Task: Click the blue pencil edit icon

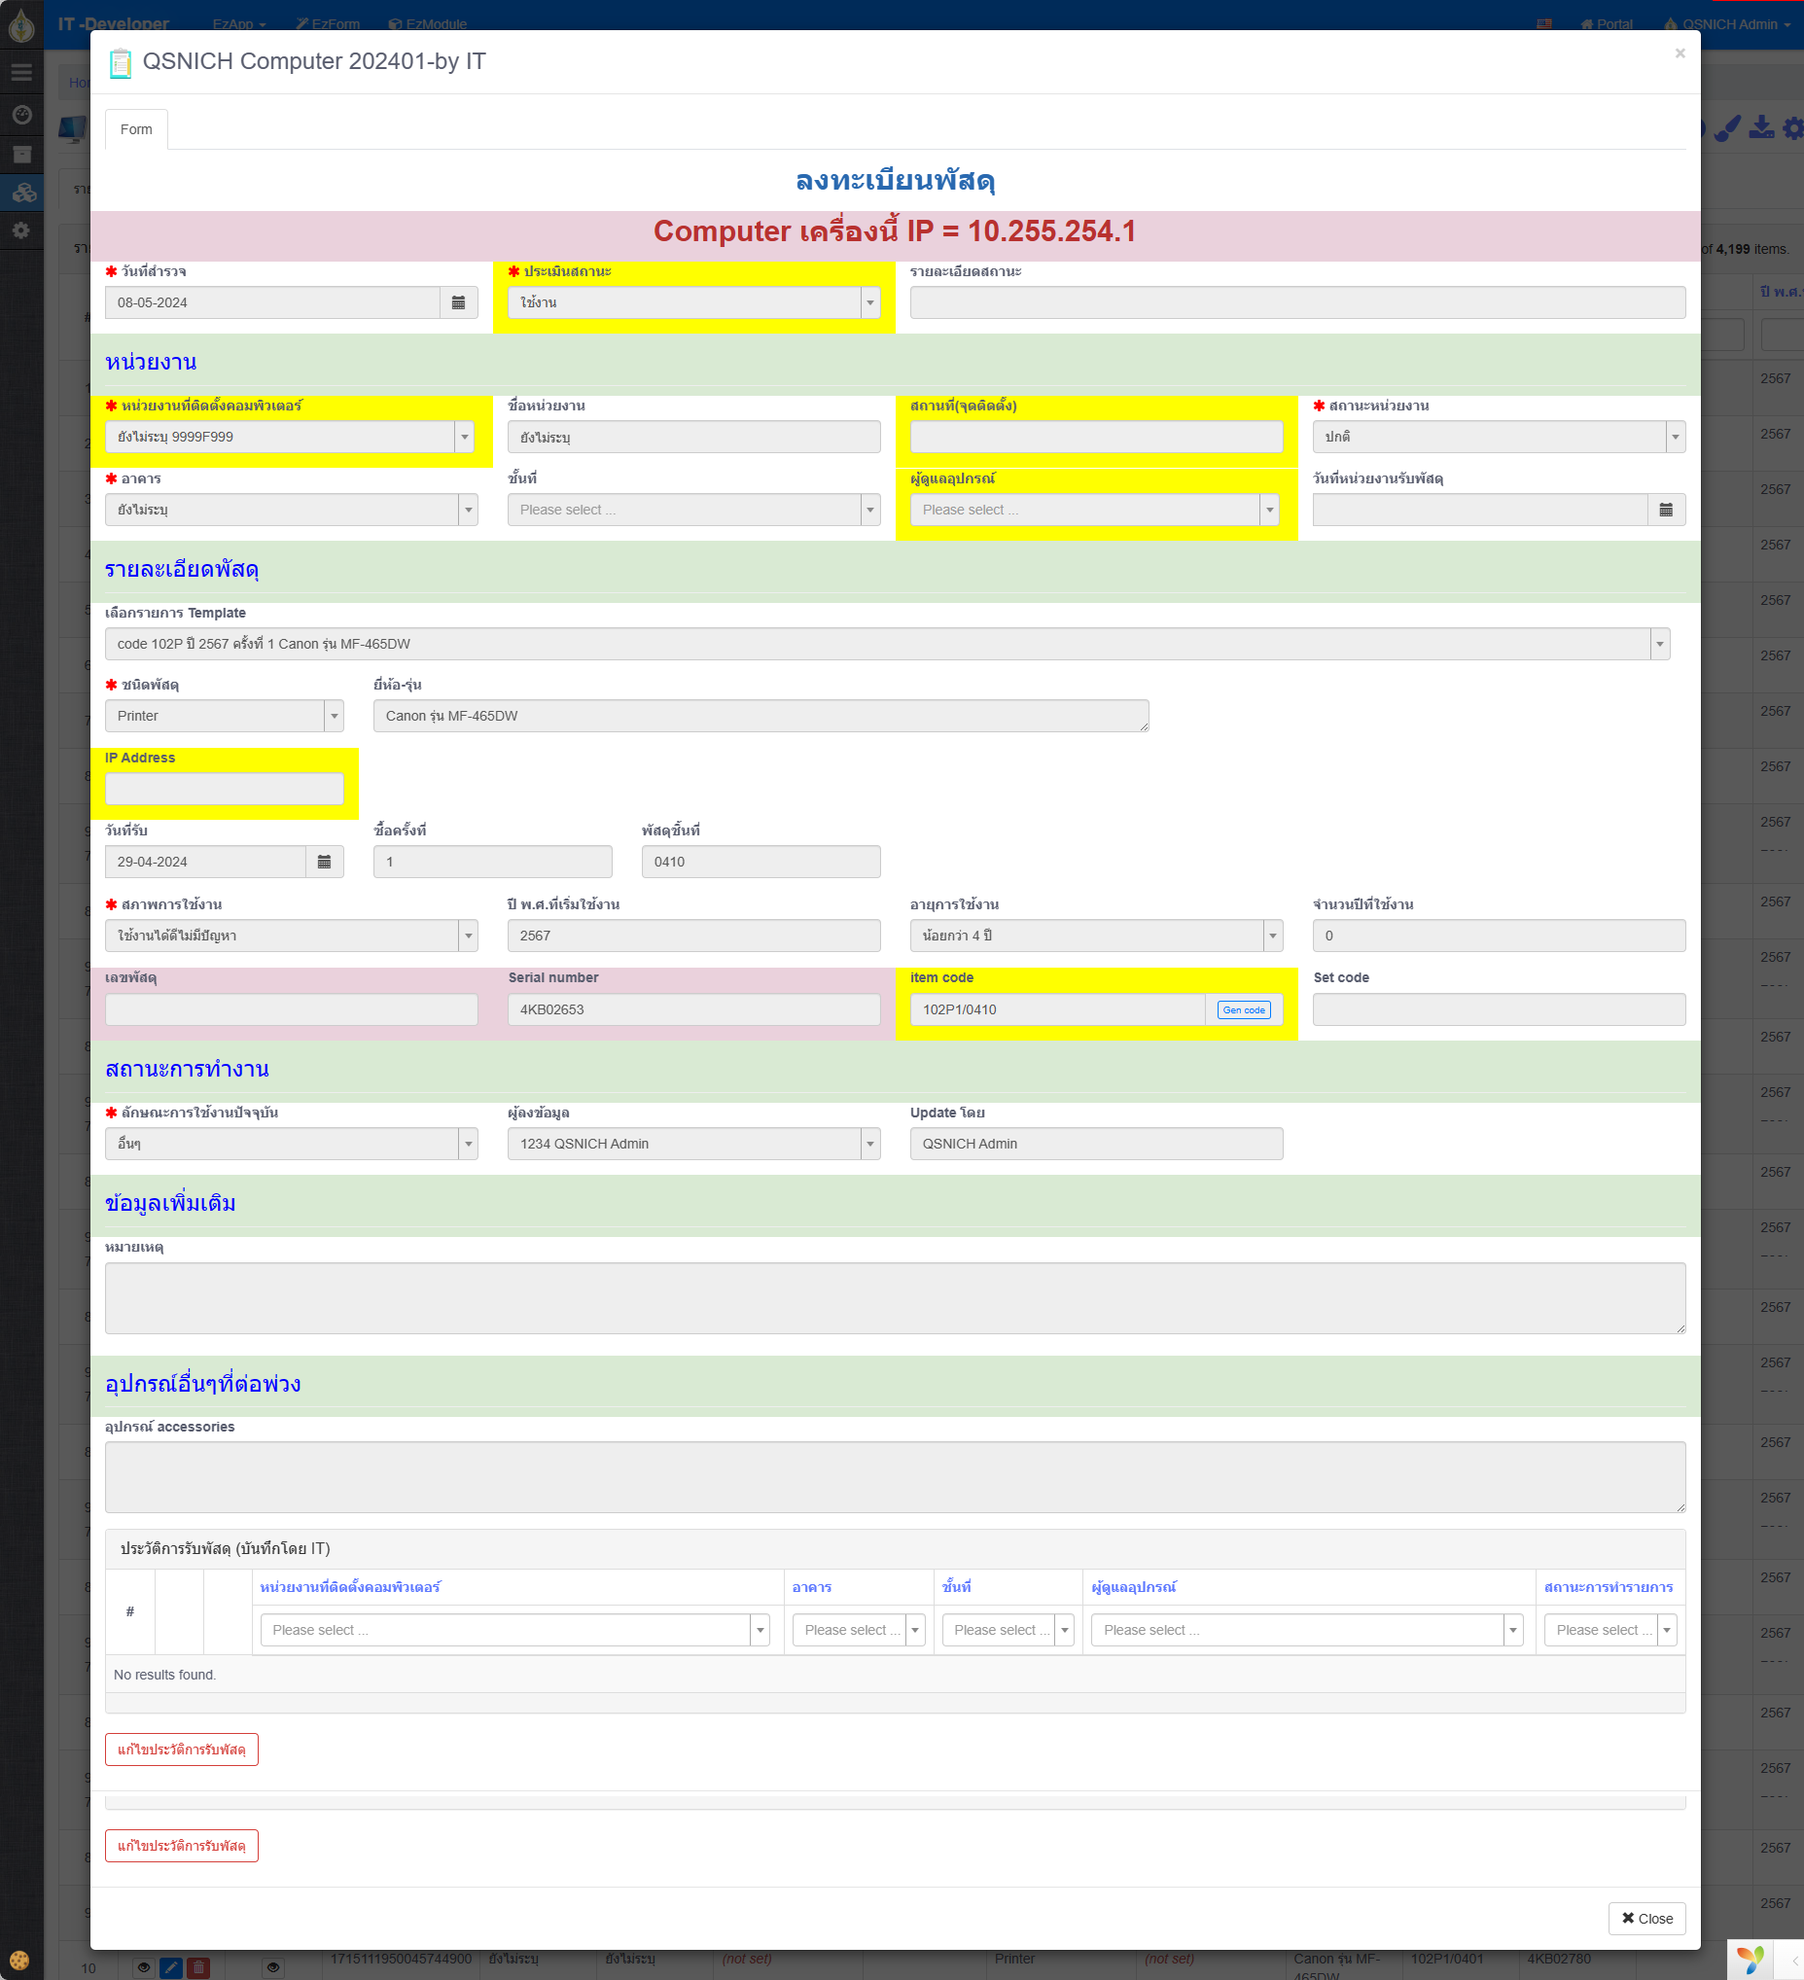Action: pos(171,1967)
